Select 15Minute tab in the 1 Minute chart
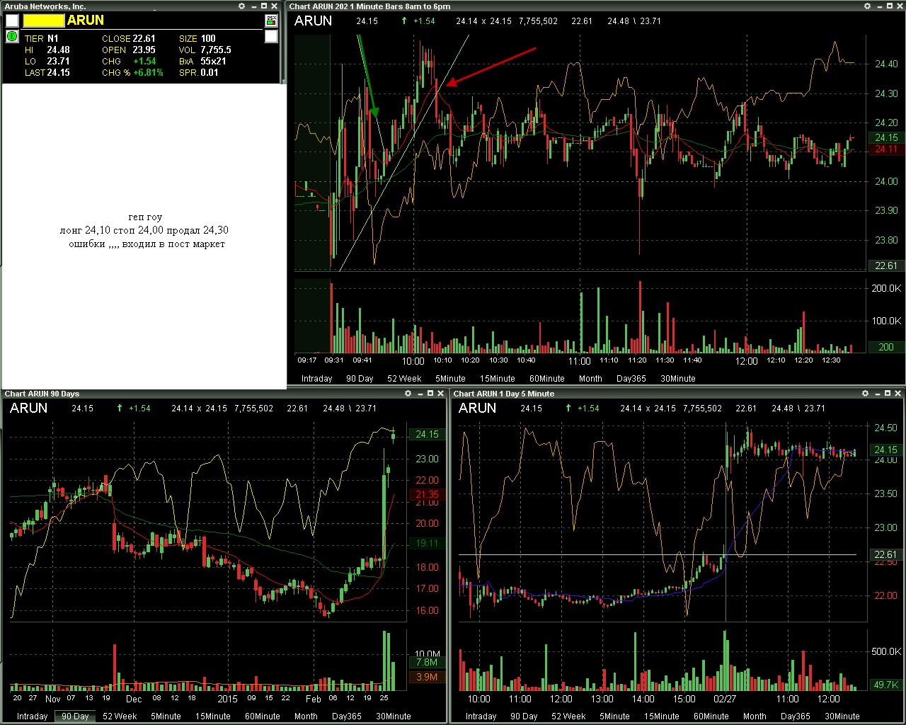Screen dimensions: 906x725 (x=498, y=379)
